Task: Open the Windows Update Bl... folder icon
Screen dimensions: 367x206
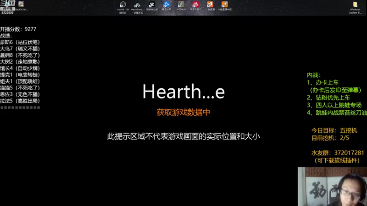Action: point(355,7)
